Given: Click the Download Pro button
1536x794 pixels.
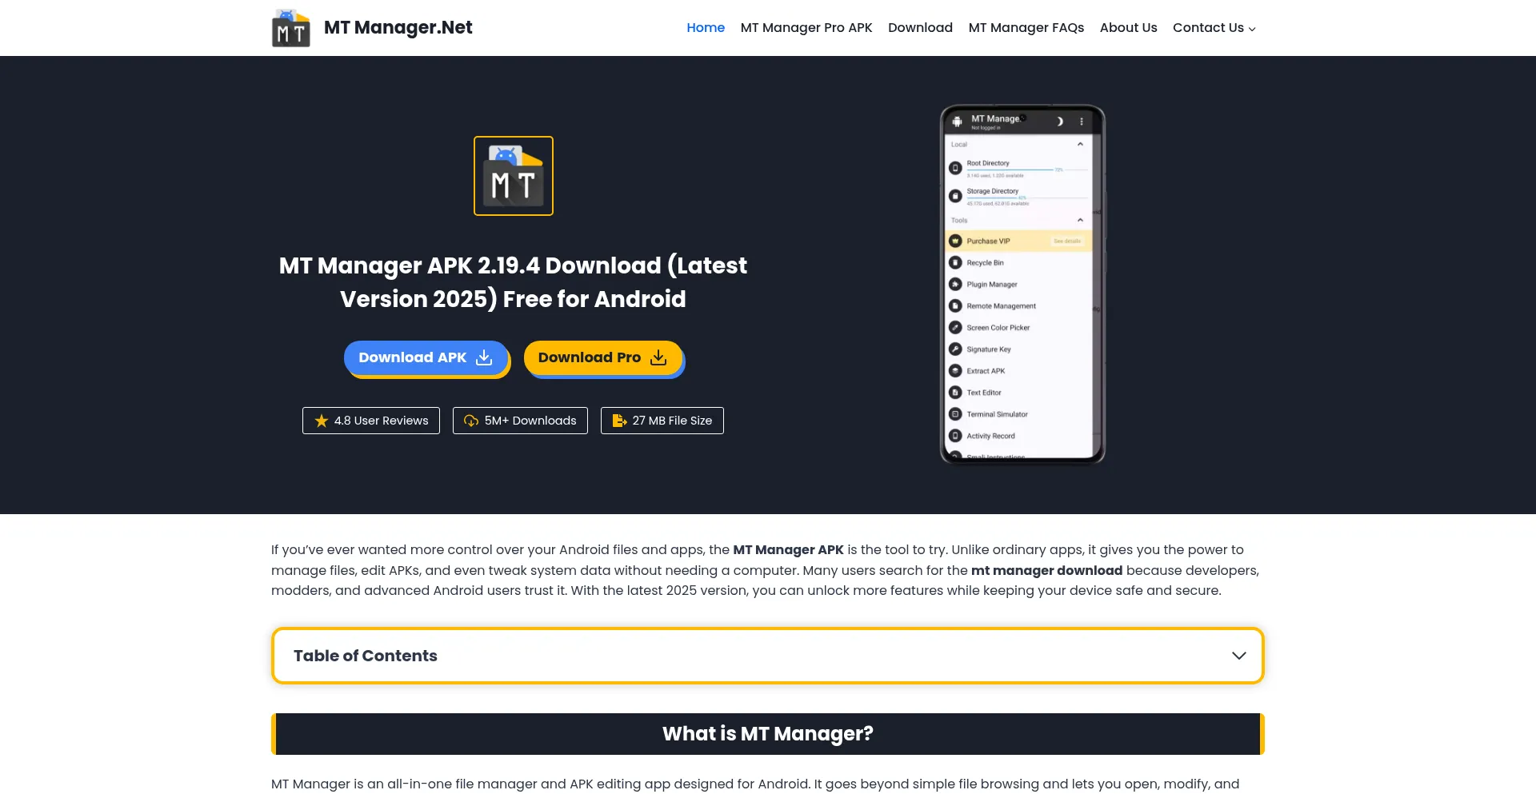Looking at the screenshot, I should [x=602, y=357].
